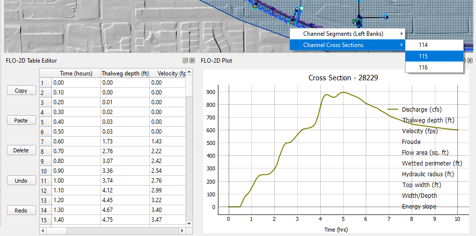Toggle Energy slope legend entry
Image resolution: width=476 pixels, height=236 pixels.
pyautogui.click(x=419, y=207)
